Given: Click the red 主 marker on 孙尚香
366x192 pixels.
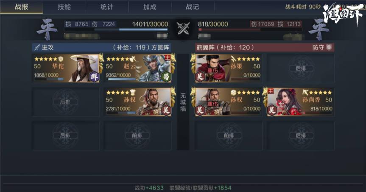Looking at the screenshot, I should click(x=271, y=91).
